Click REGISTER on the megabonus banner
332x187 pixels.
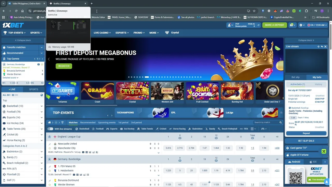pyautogui.click(x=64, y=66)
